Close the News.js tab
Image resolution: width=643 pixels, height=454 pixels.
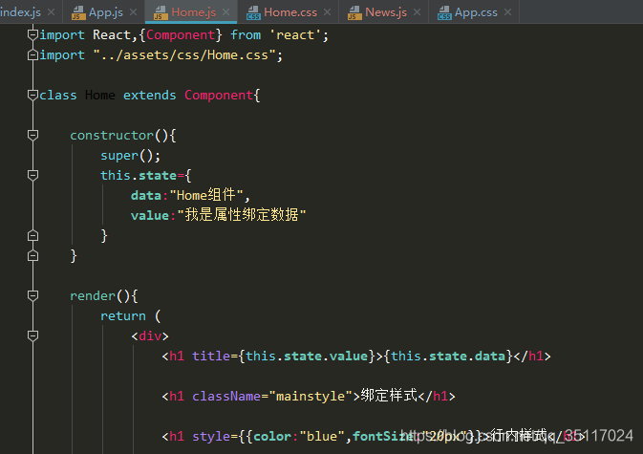(x=418, y=12)
